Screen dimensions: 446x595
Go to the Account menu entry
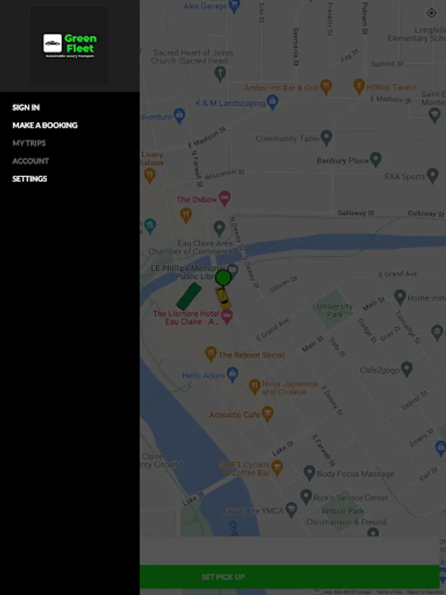[30, 161]
